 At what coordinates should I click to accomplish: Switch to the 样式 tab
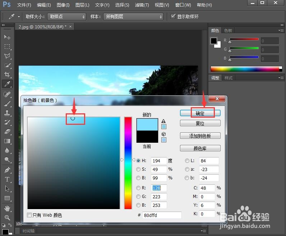229,78
